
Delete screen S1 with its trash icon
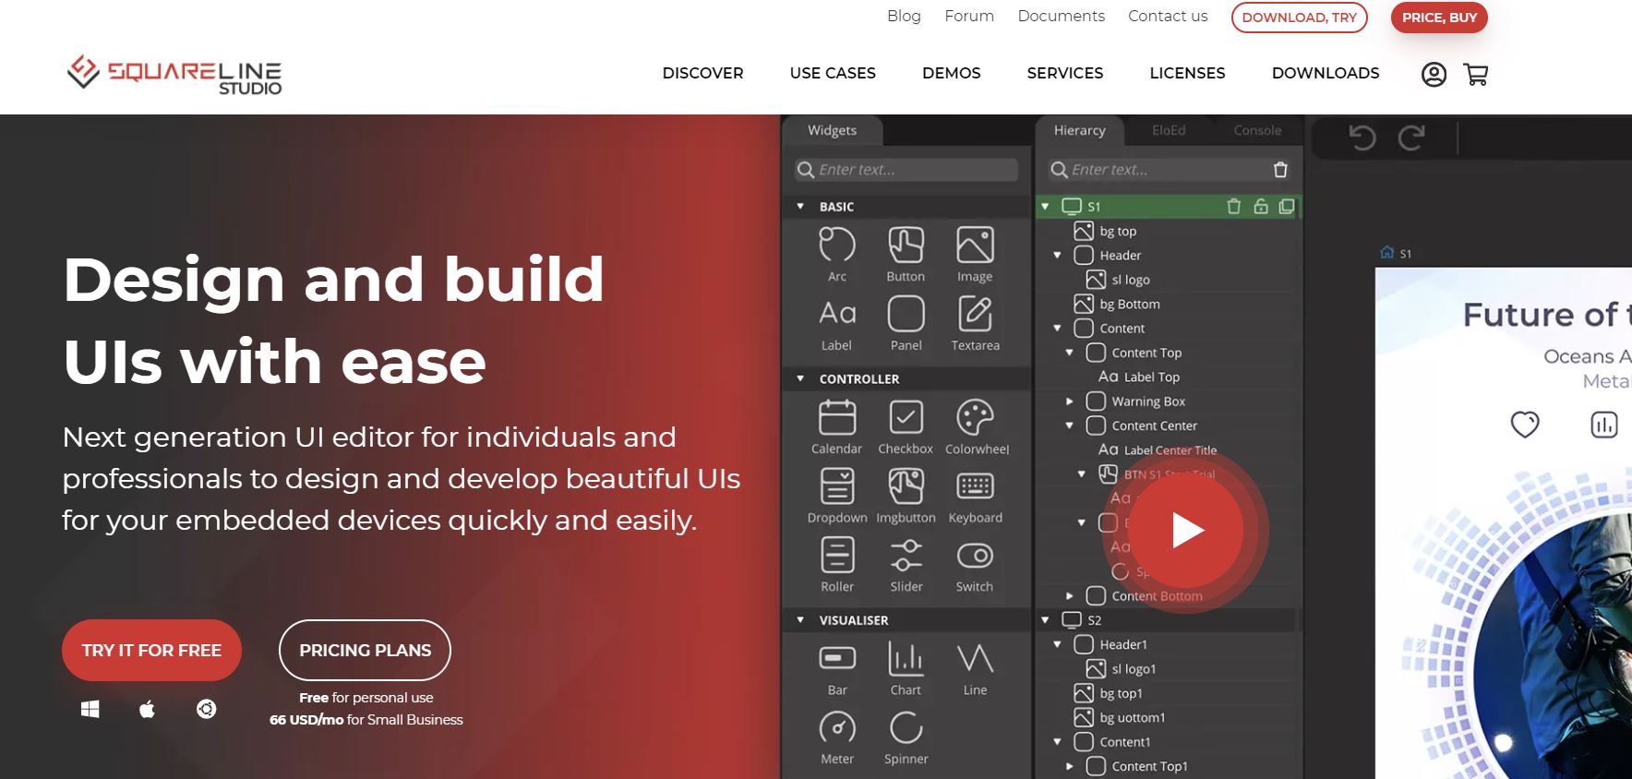point(1234,207)
